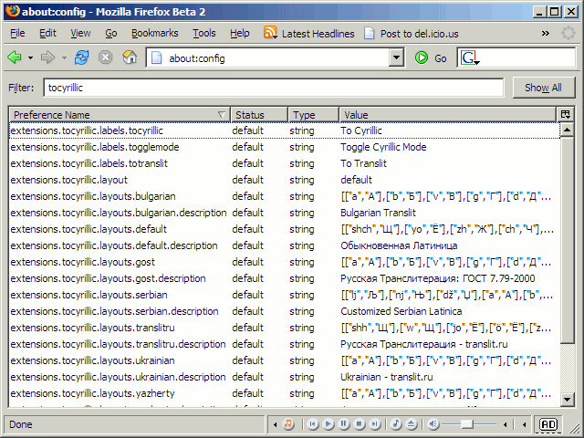Image resolution: width=584 pixels, height=438 pixels.
Task: Open the Go menu
Action: [111, 33]
